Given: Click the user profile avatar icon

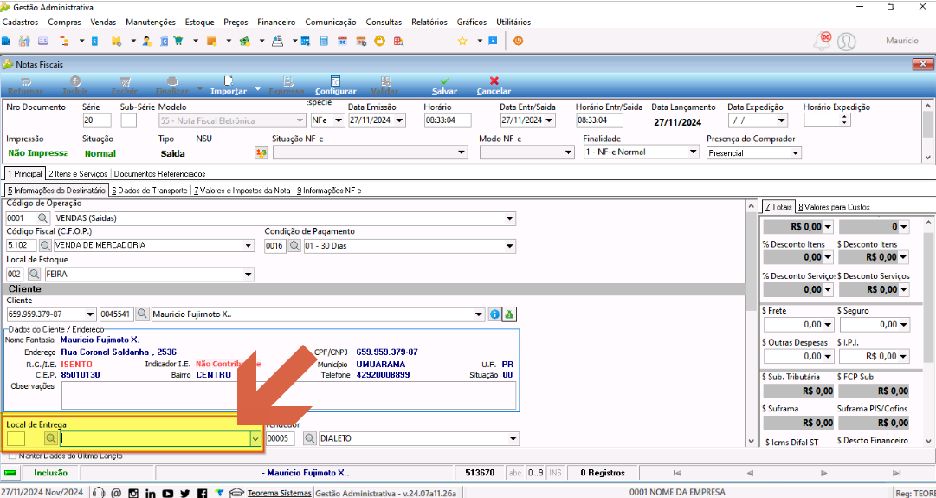Looking at the screenshot, I should click(847, 42).
